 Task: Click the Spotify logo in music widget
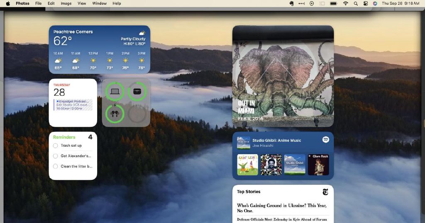(x=326, y=140)
